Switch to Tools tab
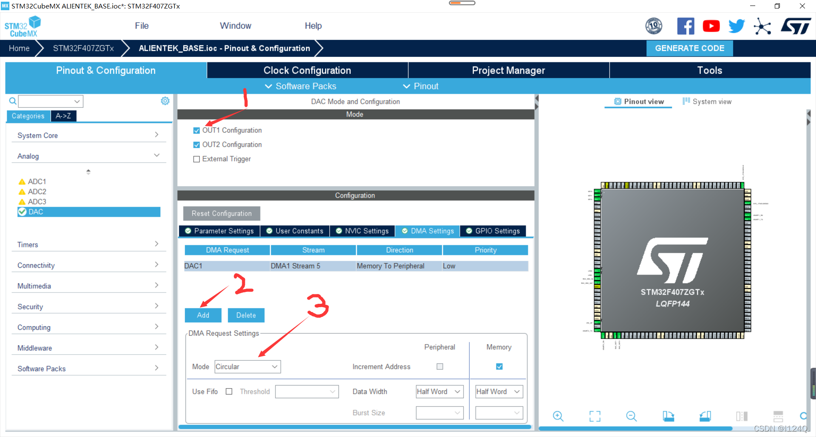The width and height of the screenshot is (816, 437). 710,70
